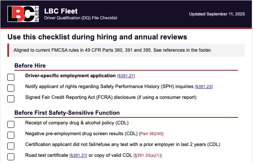
Task: Mark receipt of drug & alcohol policy
Action: (x=11, y=124)
